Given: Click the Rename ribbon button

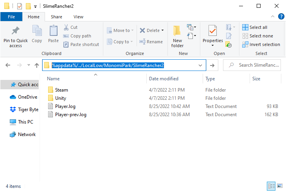Looking at the screenshot, I should (x=151, y=42).
